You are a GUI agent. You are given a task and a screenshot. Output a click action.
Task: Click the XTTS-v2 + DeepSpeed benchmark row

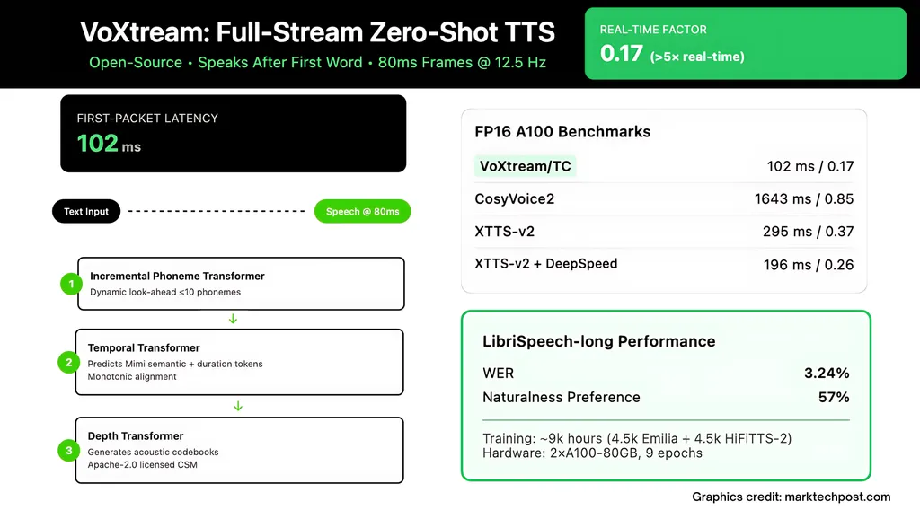point(664,264)
